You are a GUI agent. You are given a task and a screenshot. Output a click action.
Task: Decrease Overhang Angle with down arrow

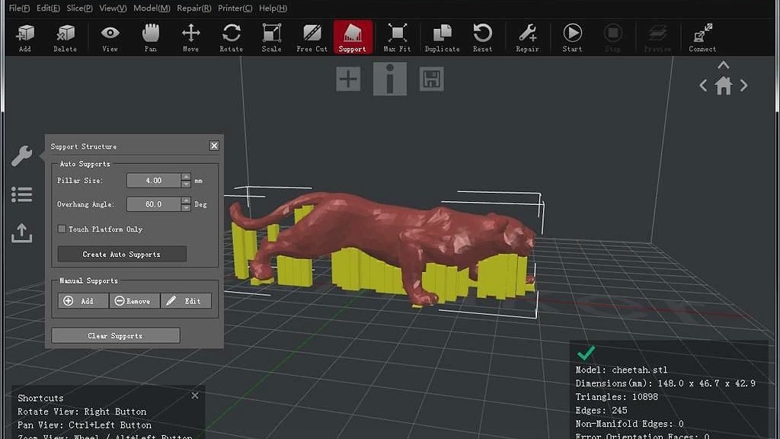point(186,208)
